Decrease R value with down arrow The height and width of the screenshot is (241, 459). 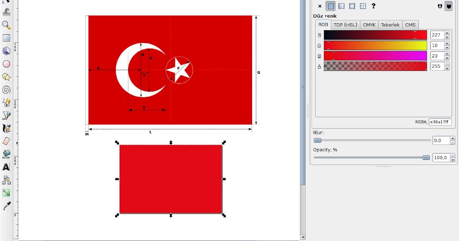point(447,37)
